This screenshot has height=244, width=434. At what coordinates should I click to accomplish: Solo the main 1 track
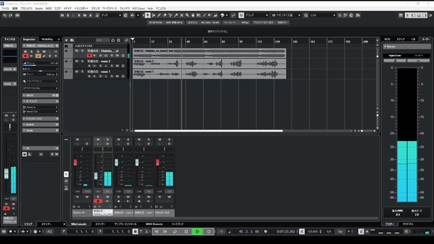click(x=82, y=72)
